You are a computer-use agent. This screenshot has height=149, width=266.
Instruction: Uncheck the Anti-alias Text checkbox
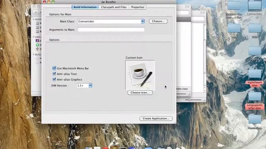point(54,74)
